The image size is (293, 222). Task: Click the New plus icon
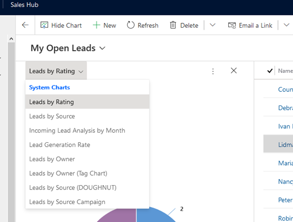click(x=96, y=25)
